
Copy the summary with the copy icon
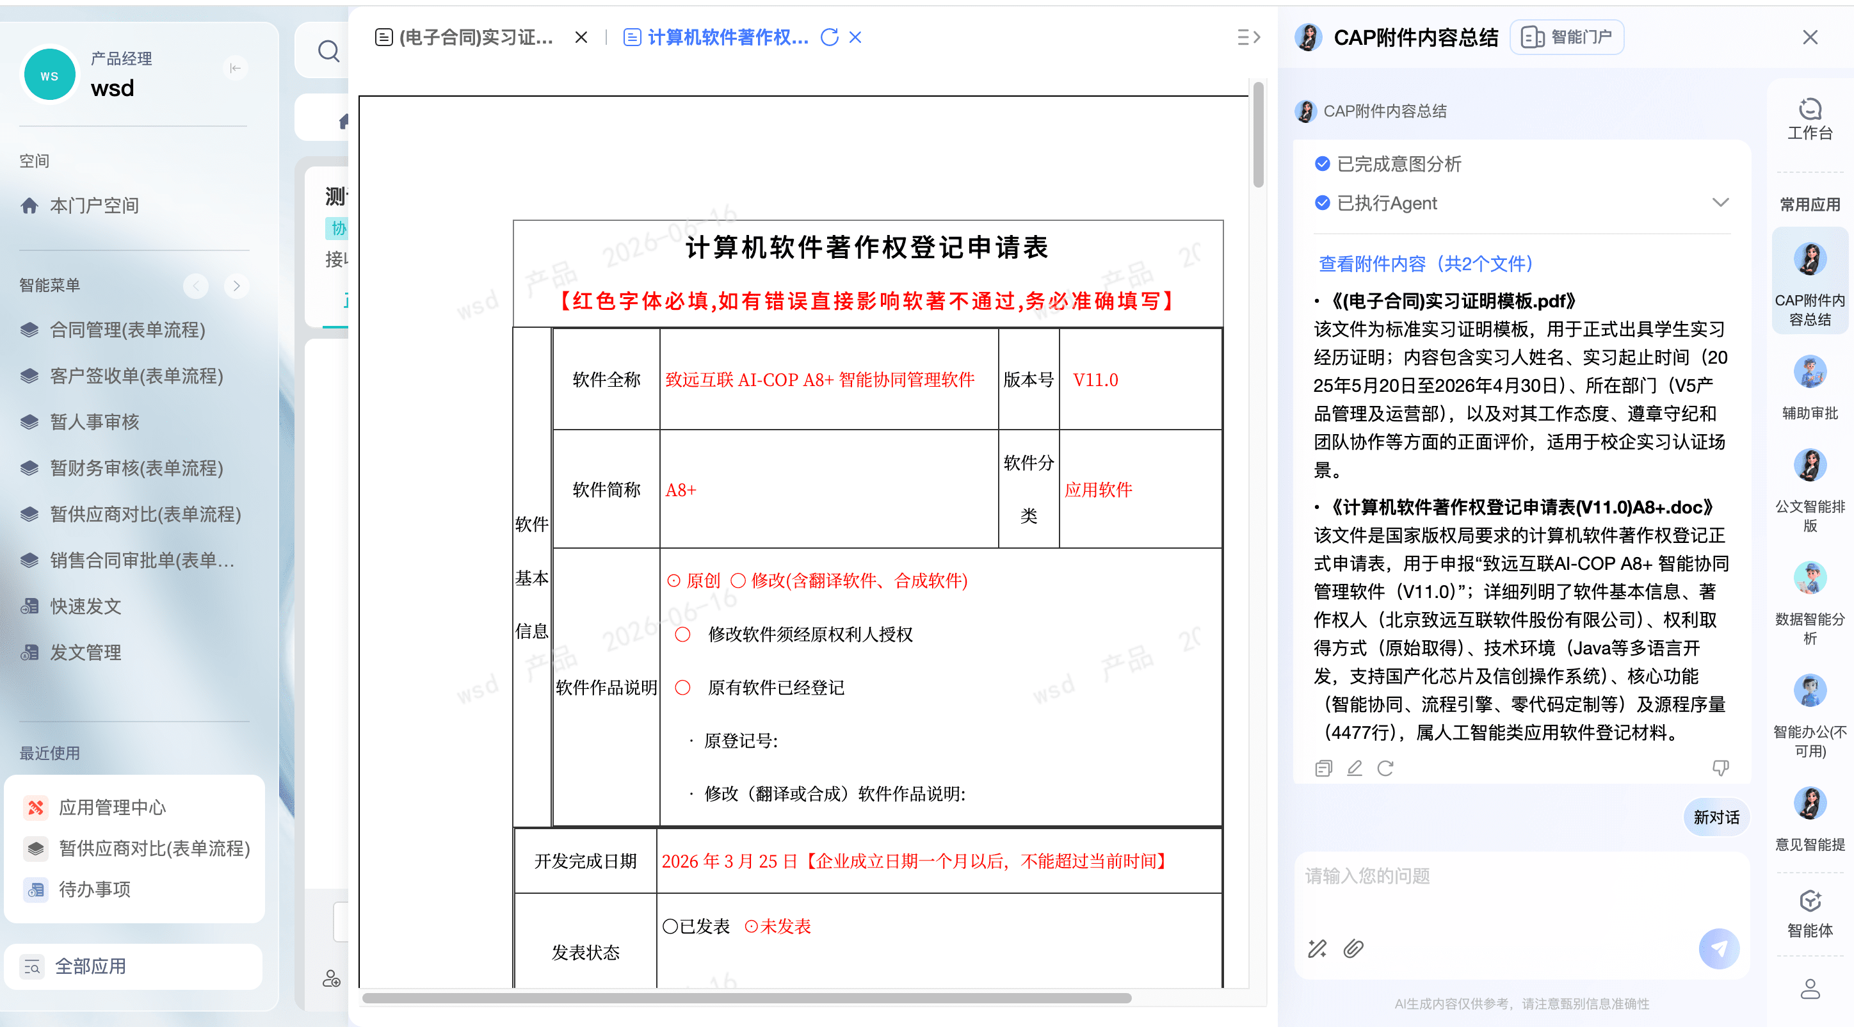1323,768
